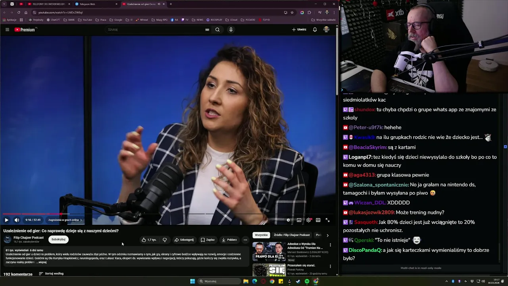This screenshot has width=508, height=286.
Task: Reload the page in Chrome
Action: click(x=19, y=12)
